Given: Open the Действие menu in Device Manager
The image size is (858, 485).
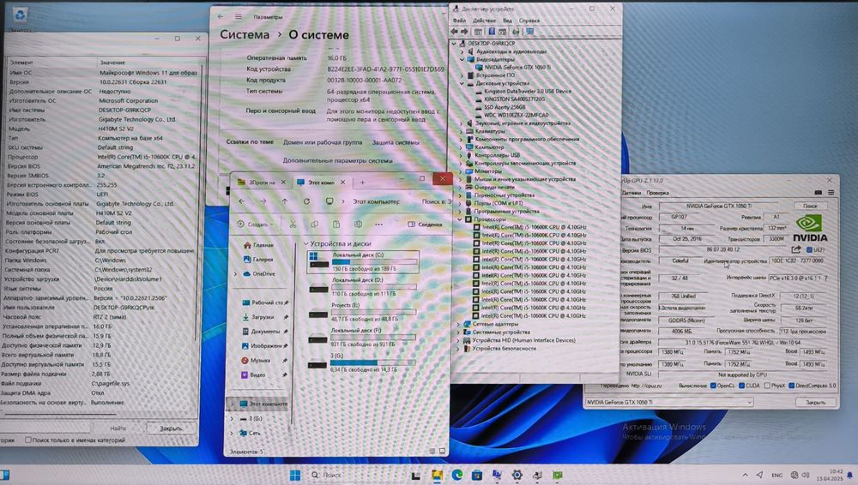Looking at the screenshot, I should (484, 21).
